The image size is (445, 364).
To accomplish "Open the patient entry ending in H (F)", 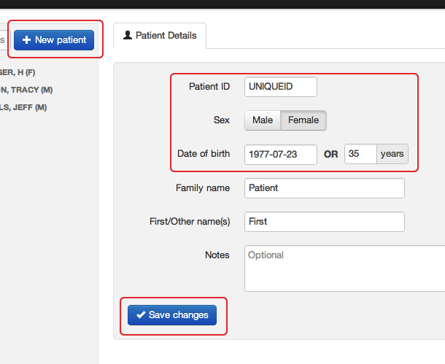I will 18,72.
